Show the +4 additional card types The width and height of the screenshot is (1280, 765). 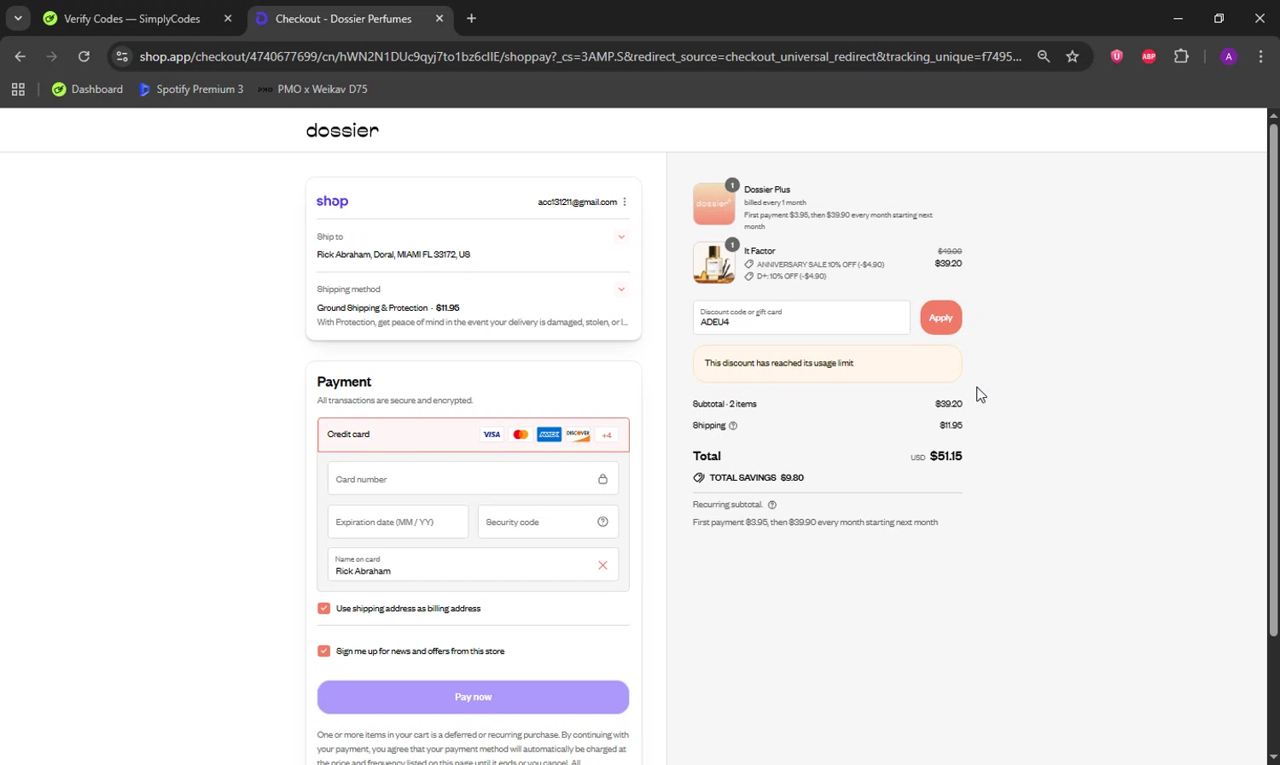[x=607, y=435]
